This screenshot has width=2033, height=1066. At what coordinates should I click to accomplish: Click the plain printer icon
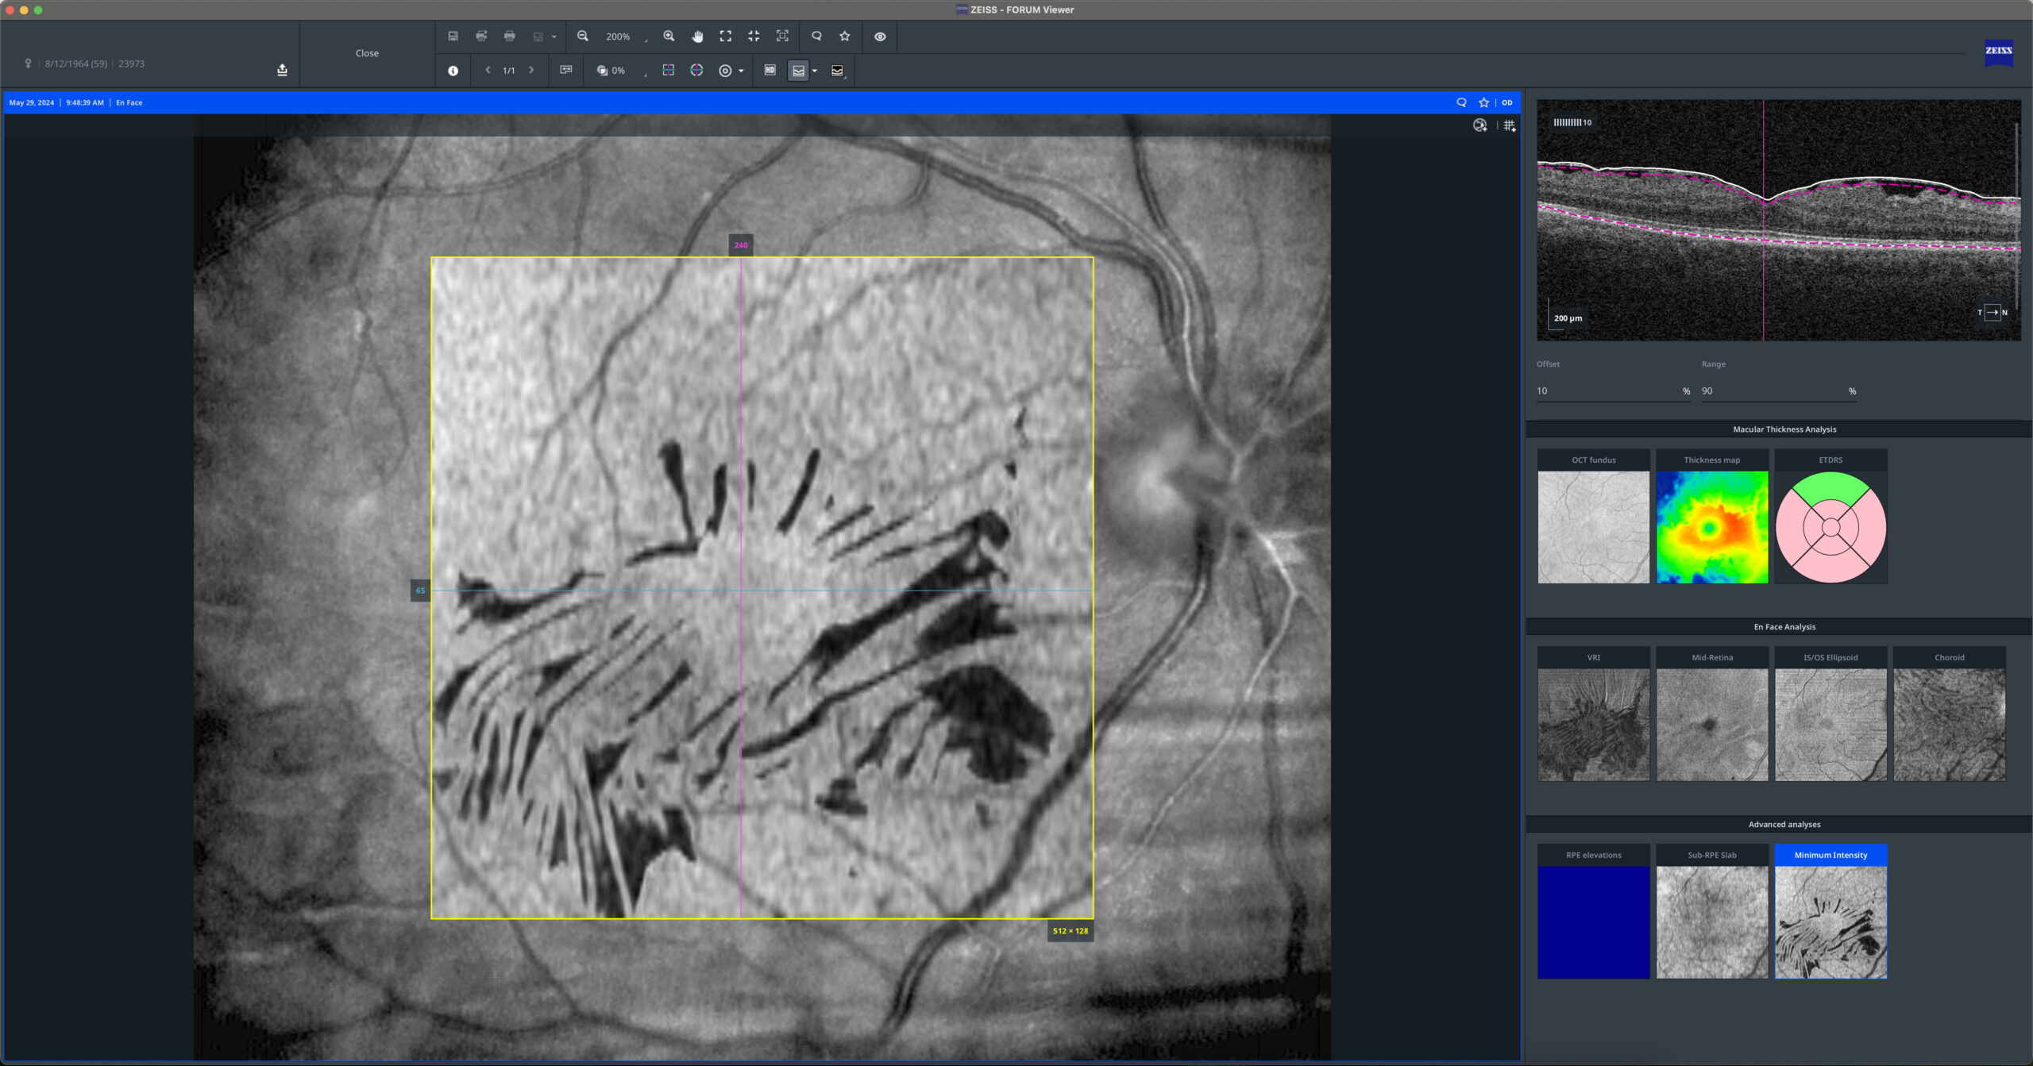[510, 37]
